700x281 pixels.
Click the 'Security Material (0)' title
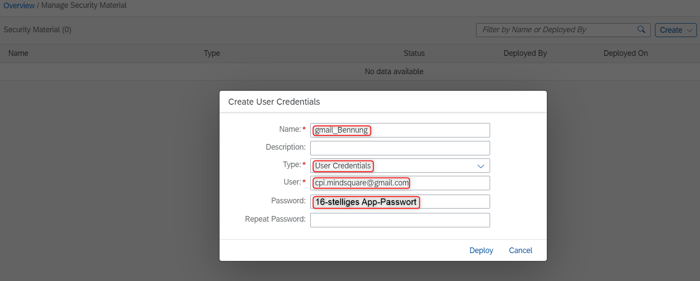click(38, 30)
